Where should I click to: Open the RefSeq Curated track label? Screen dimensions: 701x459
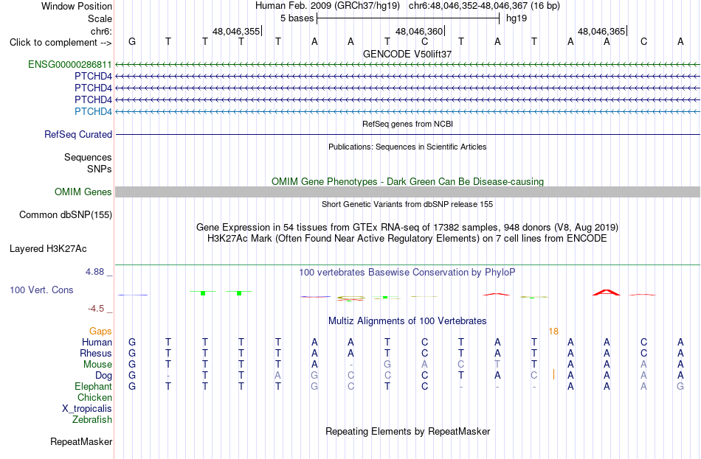click(77, 134)
